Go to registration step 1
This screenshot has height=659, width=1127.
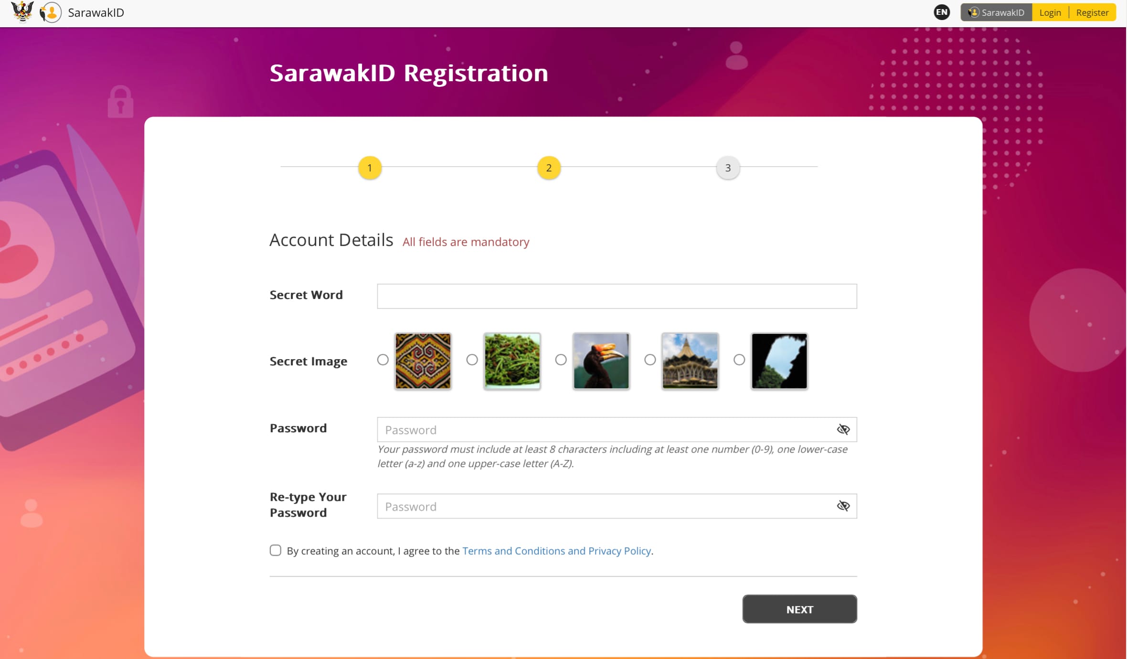coord(370,168)
